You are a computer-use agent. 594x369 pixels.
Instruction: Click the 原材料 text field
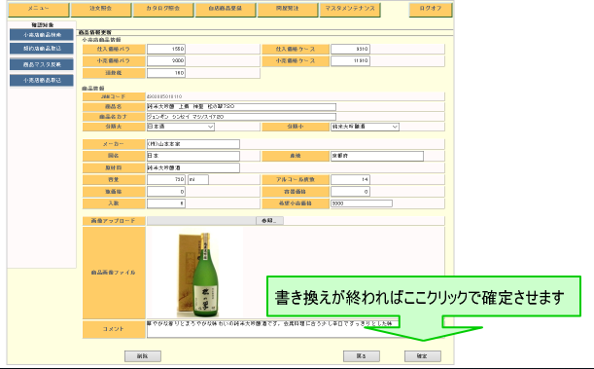(193, 167)
